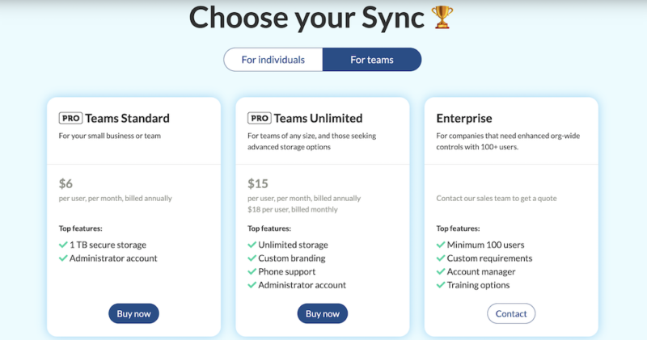This screenshot has width=647, height=340.
Task: Click '$18 per user, billed monthly' text
Action: (x=293, y=209)
